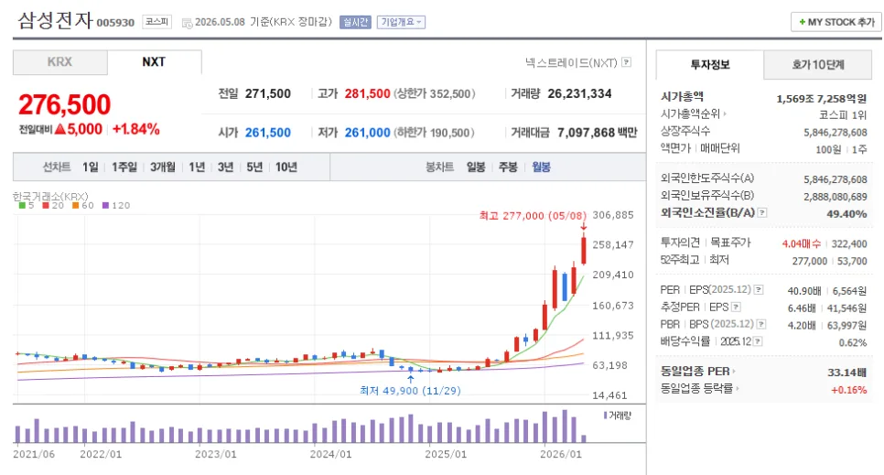Click the green 5-day moving average legend
This screenshot has width=884, height=475.
[x=26, y=205]
